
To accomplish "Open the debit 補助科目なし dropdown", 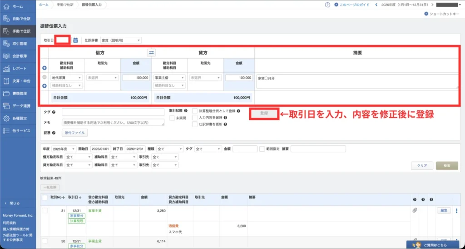I will point(66,85).
